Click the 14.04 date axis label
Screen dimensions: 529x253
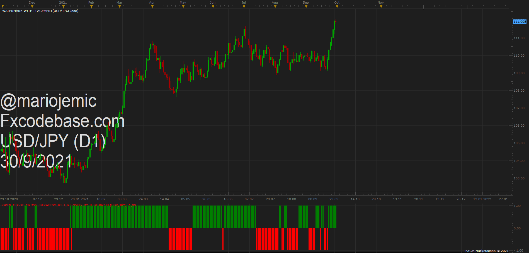(x=164, y=199)
